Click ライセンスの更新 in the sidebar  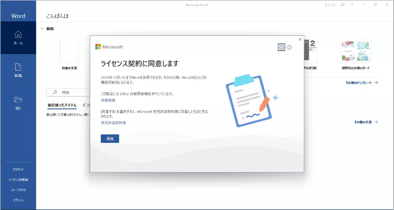click(x=18, y=180)
